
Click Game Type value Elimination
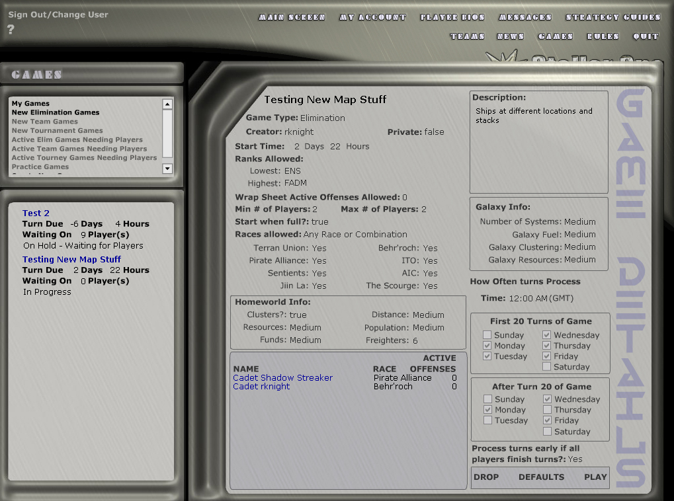(x=322, y=118)
